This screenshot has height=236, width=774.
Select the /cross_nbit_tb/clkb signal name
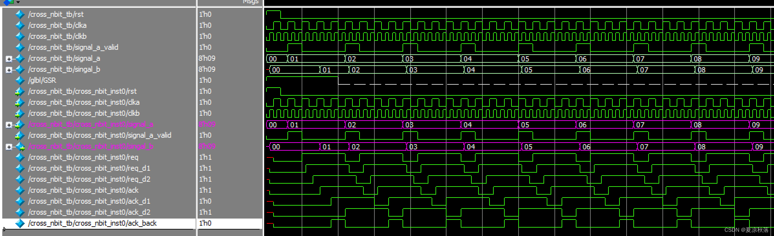(x=57, y=36)
